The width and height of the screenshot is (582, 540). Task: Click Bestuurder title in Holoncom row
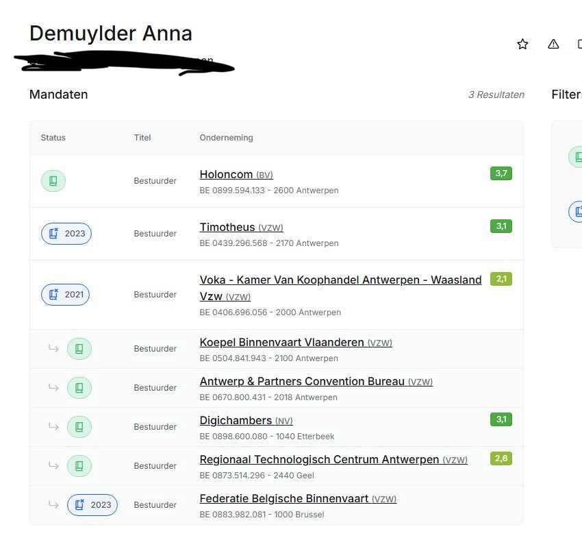point(155,181)
